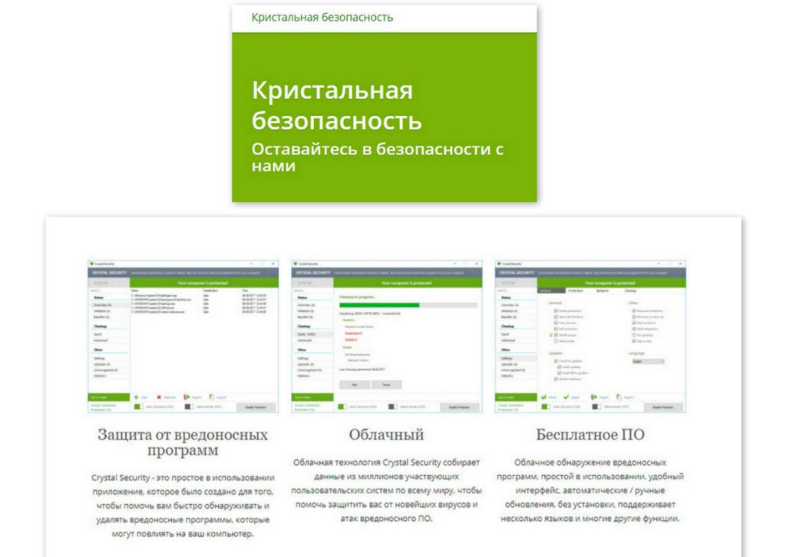Toggle the Auto Decision switch in the cleanup screenshot

click(x=342, y=406)
